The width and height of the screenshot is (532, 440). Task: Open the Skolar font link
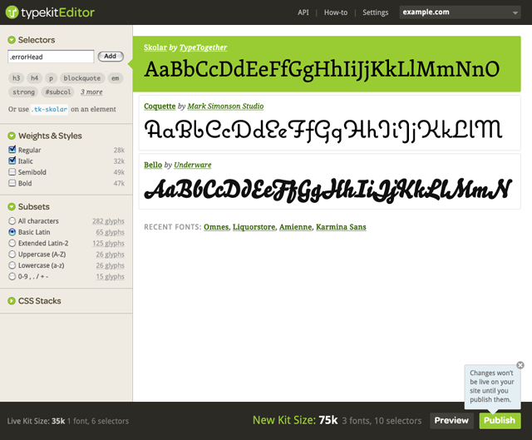click(x=155, y=47)
